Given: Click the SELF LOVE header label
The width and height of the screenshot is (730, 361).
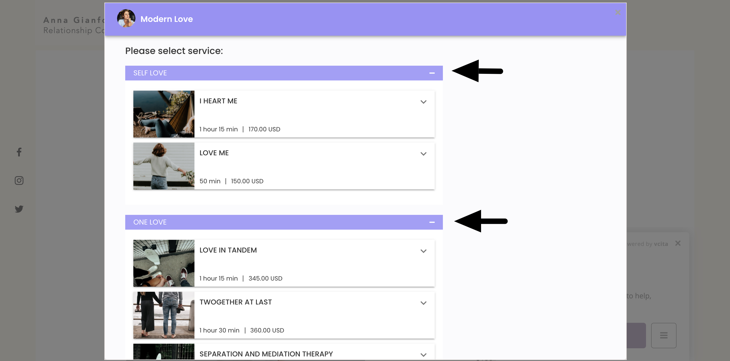Looking at the screenshot, I should tap(150, 73).
